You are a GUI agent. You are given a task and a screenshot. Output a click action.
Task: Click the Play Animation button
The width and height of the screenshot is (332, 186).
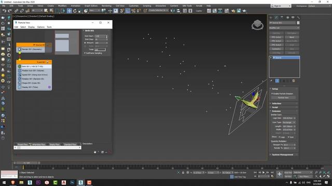tap(264, 173)
